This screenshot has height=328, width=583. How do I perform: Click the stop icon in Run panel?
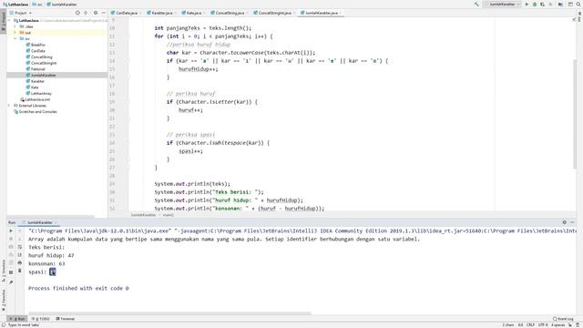point(11,239)
